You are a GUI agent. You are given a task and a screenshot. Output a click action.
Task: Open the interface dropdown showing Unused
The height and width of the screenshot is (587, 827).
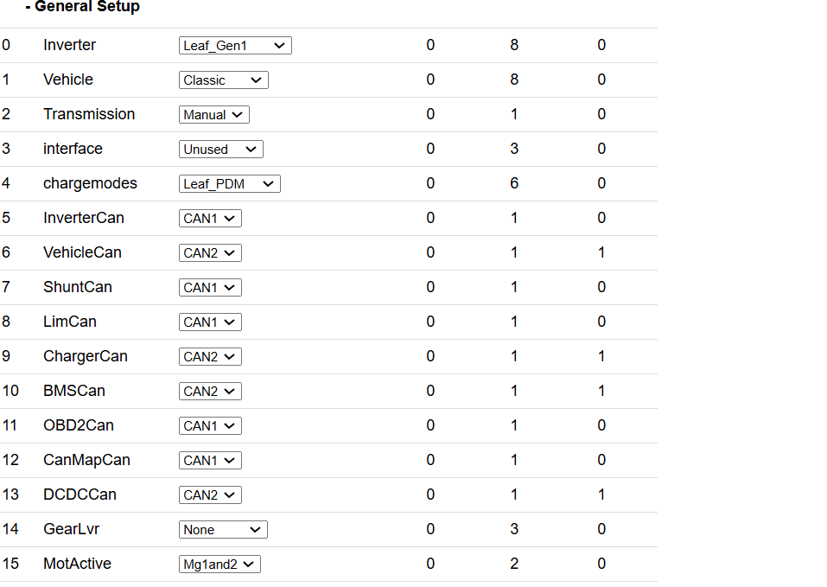coord(221,150)
